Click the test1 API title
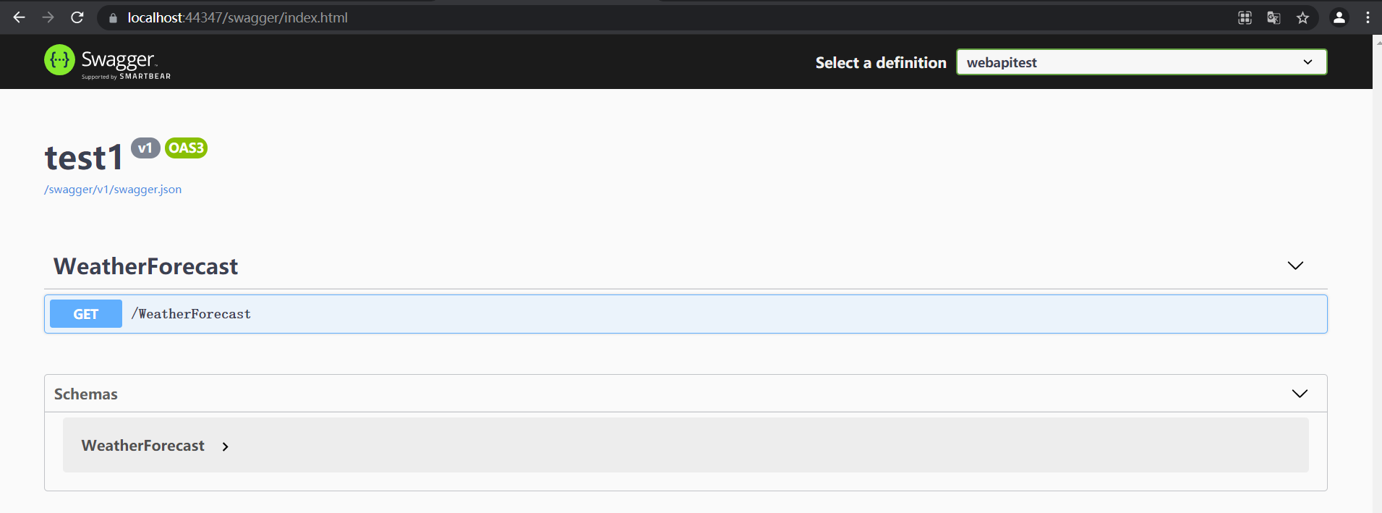 point(84,158)
